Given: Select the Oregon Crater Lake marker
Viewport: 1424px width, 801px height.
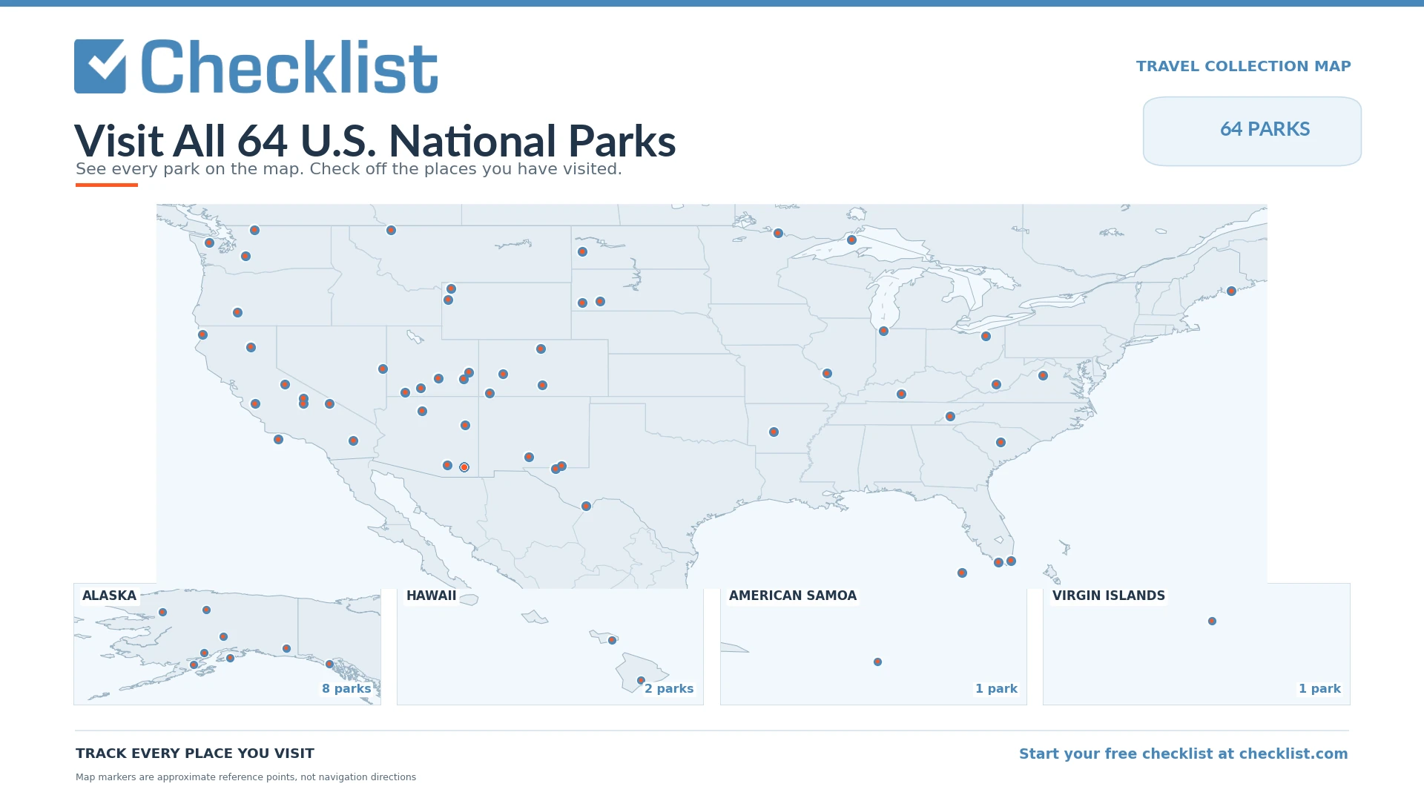Looking at the screenshot, I should (237, 312).
